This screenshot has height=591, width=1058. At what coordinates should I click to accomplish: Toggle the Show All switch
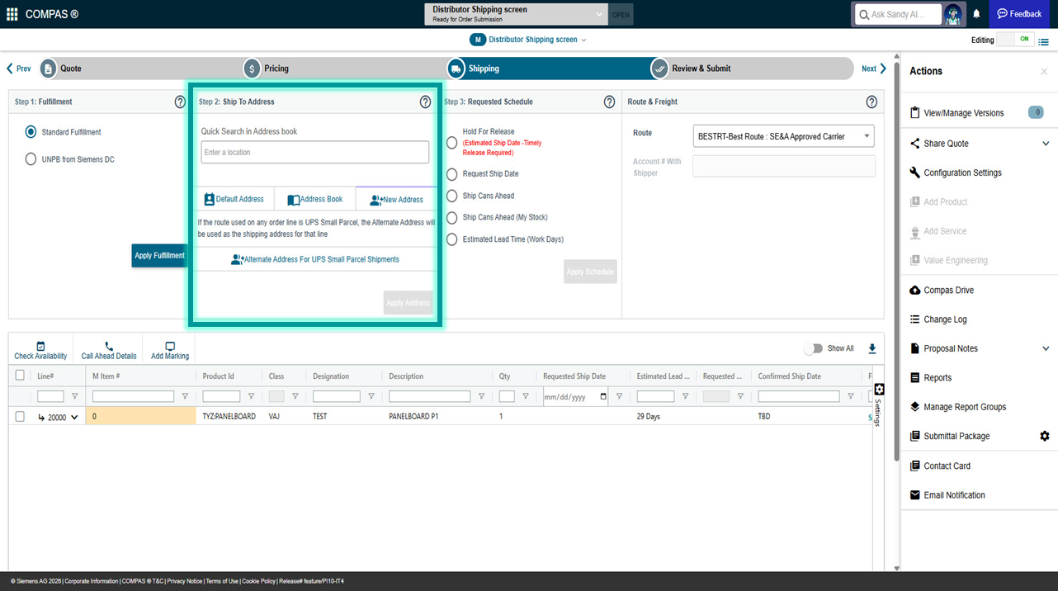click(814, 348)
